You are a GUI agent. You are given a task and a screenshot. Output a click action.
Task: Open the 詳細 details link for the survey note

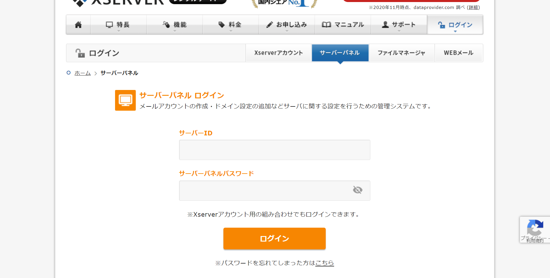click(473, 8)
